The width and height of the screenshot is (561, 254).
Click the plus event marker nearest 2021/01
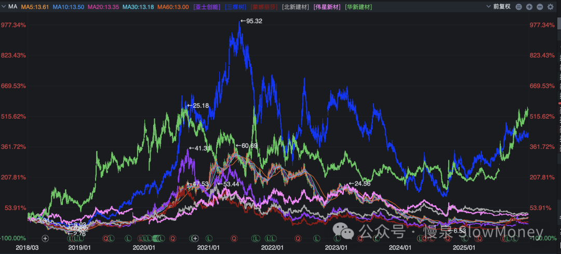point(195,238)
